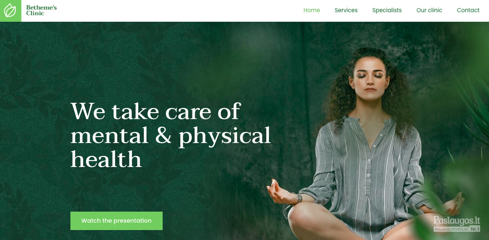Open the Betheme's Clinic brand name link
Viewport: 489px width, 240px height.
coord(41,10)
